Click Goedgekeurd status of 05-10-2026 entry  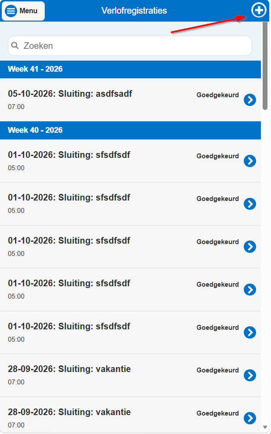[x=217, y=95]
